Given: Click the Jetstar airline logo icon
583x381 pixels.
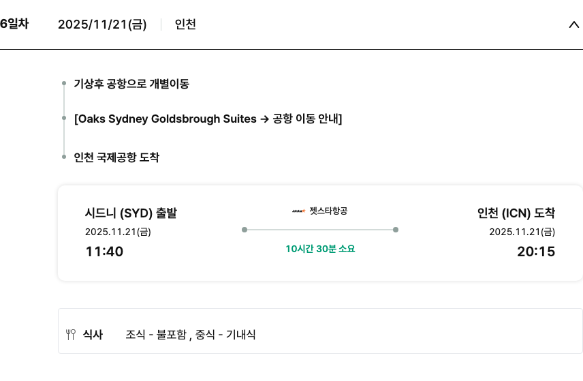Looking at the screenshot, I should 298,211.
